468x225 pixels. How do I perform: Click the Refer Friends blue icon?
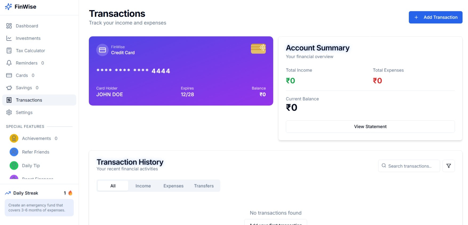tap(14, 152)
